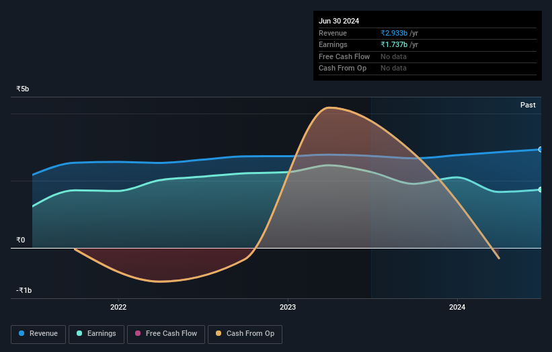Viewport: 552px width, 352px height.
Task: Click the Jun 30 2024 tooltip date
Action: [x=339, y=21]
